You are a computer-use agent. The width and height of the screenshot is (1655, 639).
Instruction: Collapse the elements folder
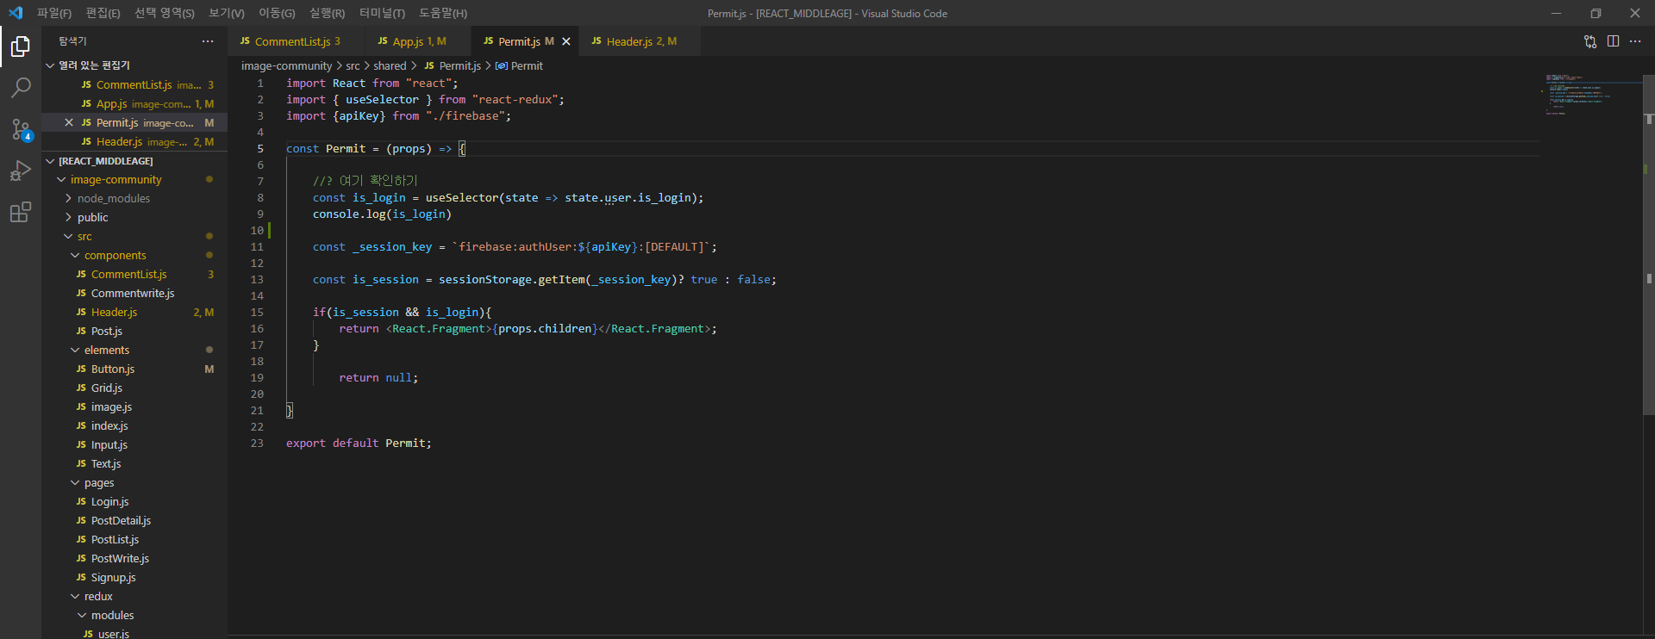point(134,350)
